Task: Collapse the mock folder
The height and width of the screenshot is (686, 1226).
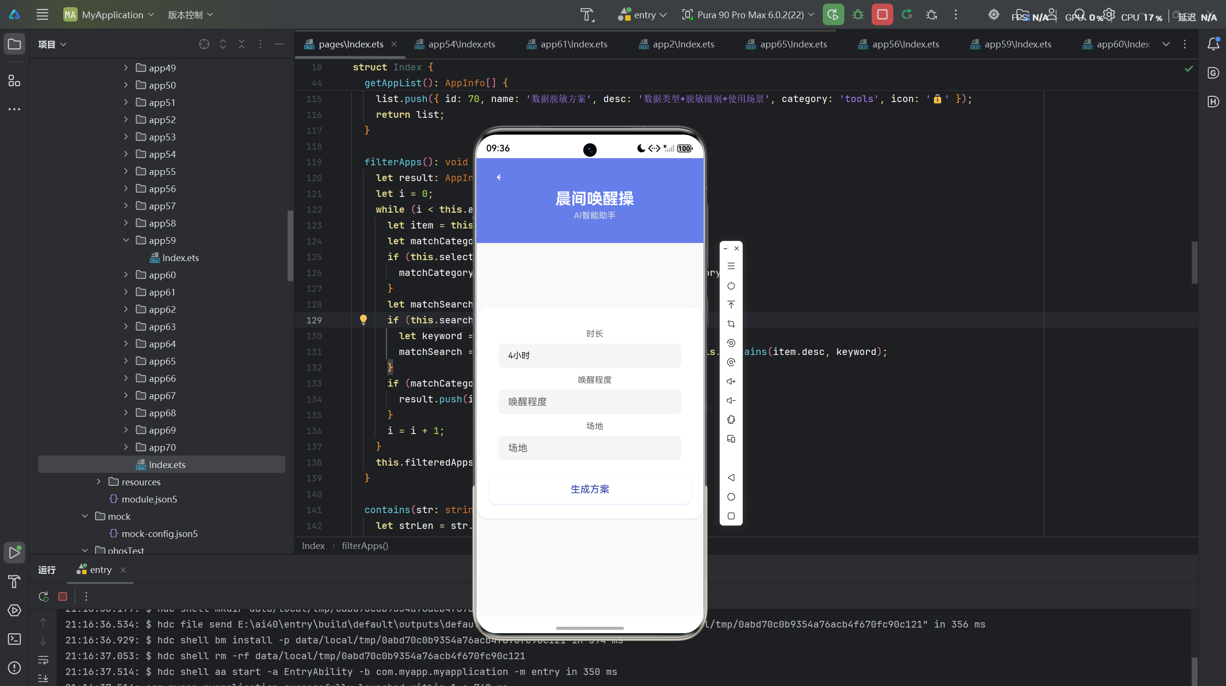Action: (x=85, y=516)
